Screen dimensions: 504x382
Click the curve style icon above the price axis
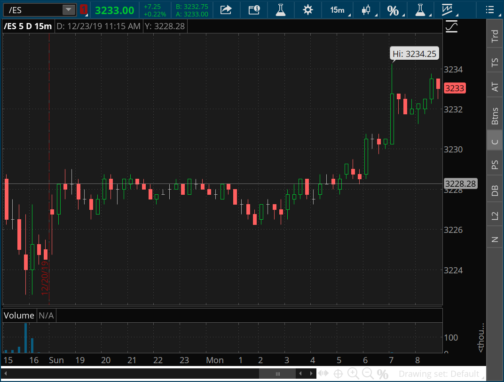(x=451, y=26)
